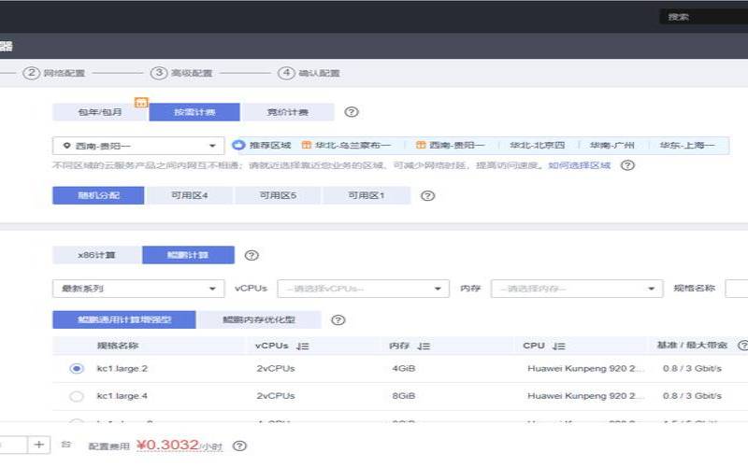Image resolution: width=748 pixels, height=467 pixels.
Task: Open the 请选择vCPUs dropdown
Action: coord(364,289)
